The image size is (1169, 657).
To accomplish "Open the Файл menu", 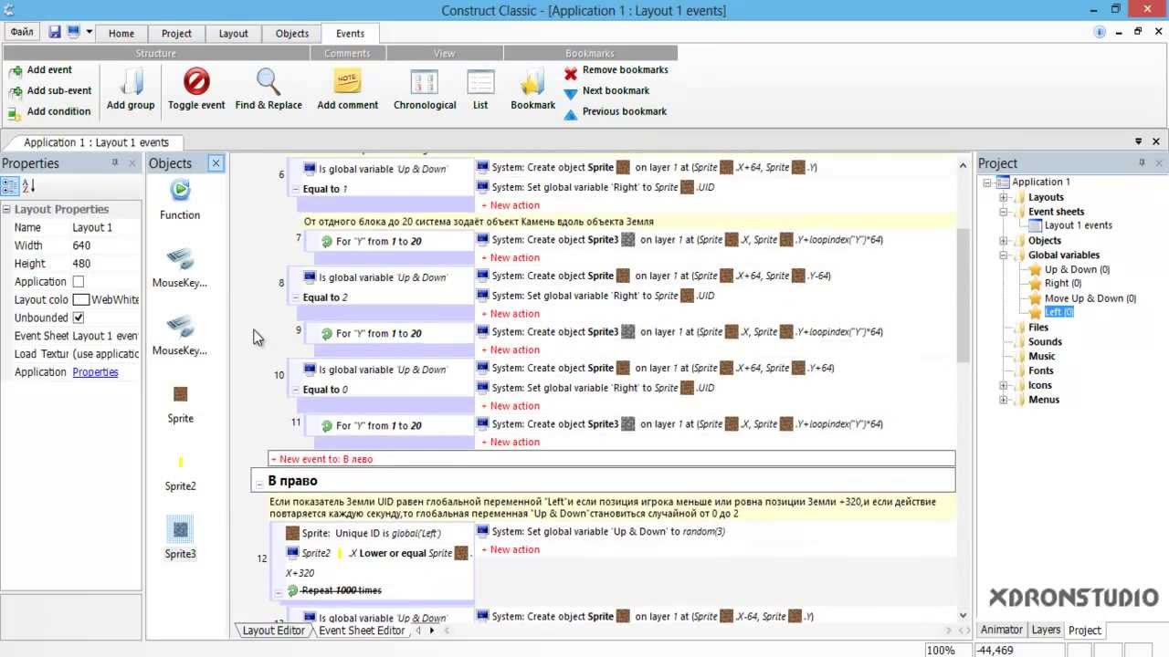I will (x=22, y=32).
